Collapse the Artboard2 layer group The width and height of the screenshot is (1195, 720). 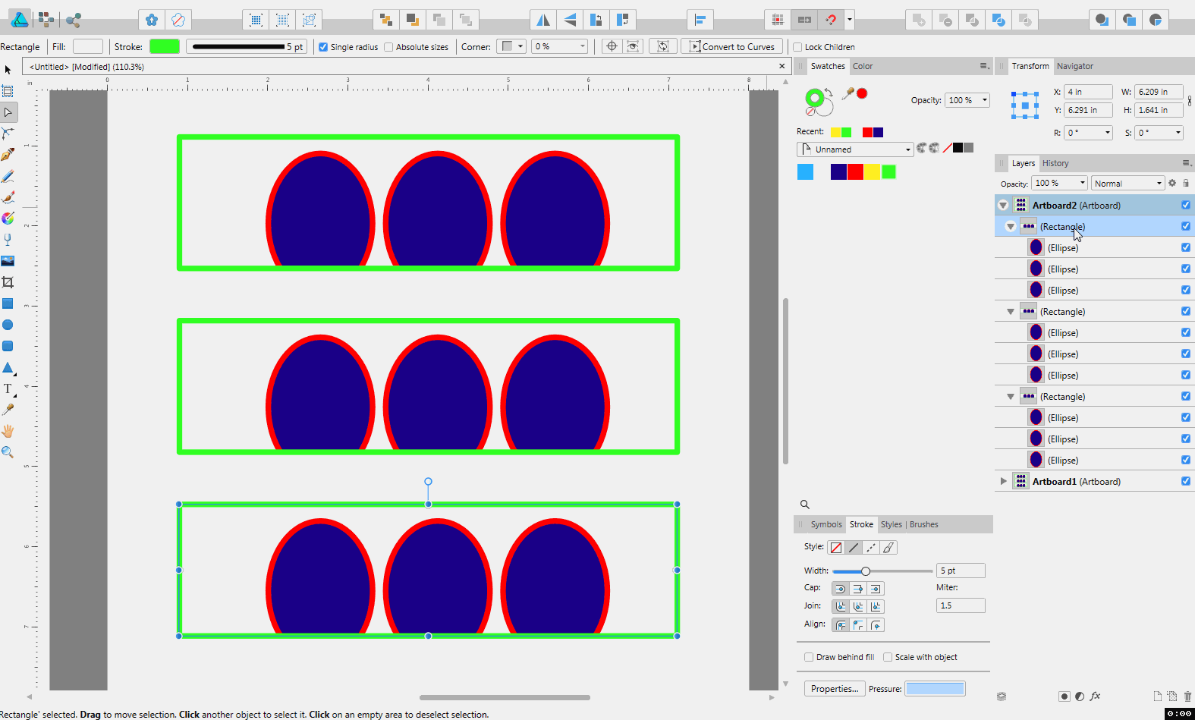point(1003,205)
